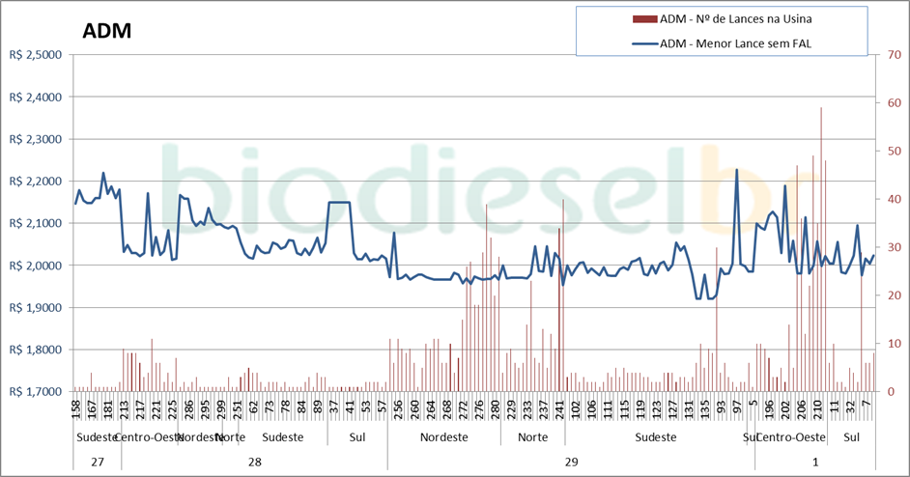Viewport: 910px width, 477px height.
Task: Select the R$ 2,1000 left axis label
Action: 34,223
